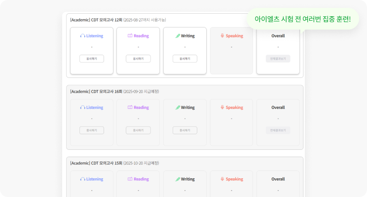Click the '[Academic] CDT 모의고사 15회' title
Image resolution: width=367 pixels, height=197 pixels.
click(x=96, y=163)
